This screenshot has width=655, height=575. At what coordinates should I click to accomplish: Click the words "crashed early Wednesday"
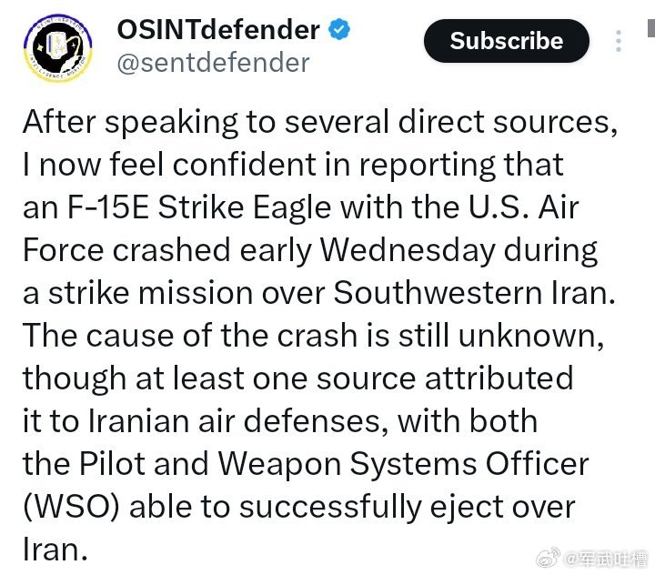(x=304, y=250)
